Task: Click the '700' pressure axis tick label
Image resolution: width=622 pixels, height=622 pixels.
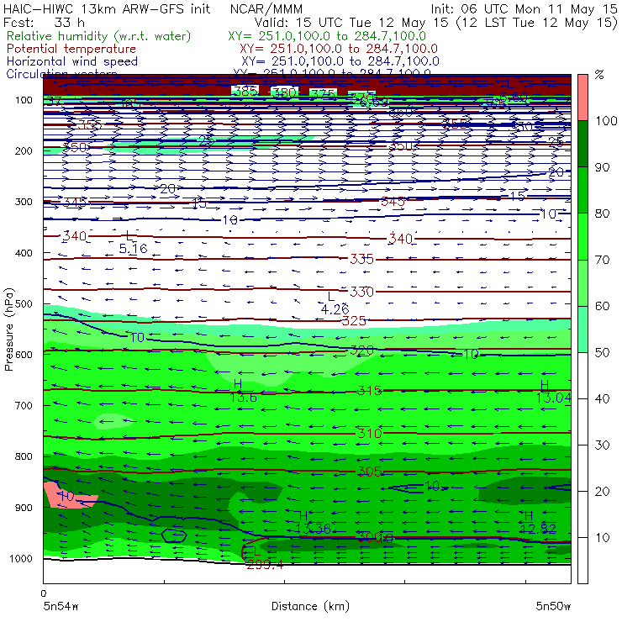Action: pos(24,405)
